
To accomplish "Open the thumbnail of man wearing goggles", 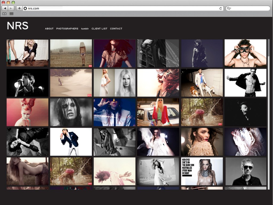I will [245, 53].
